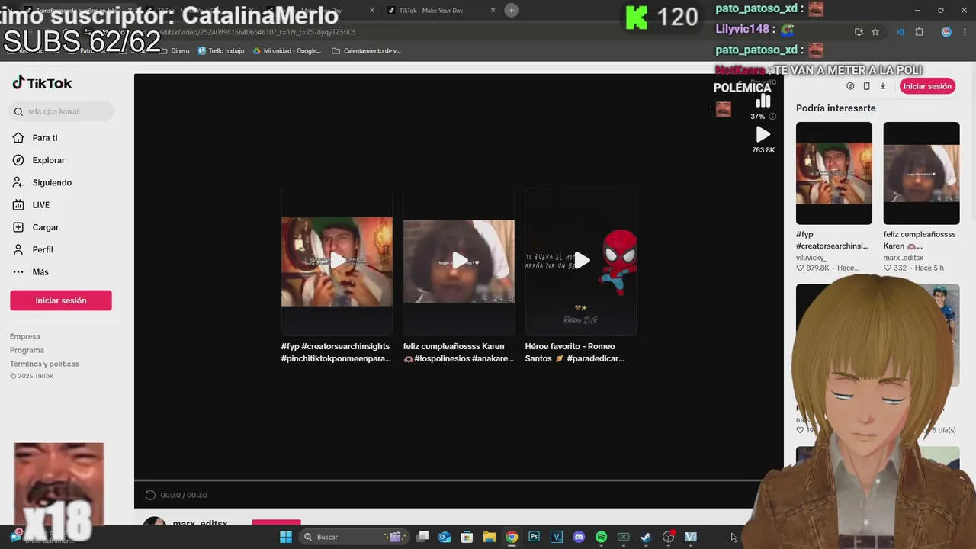Click the download icon in TikTok header
Screen dimensions: 976x549
click(883, 86)
